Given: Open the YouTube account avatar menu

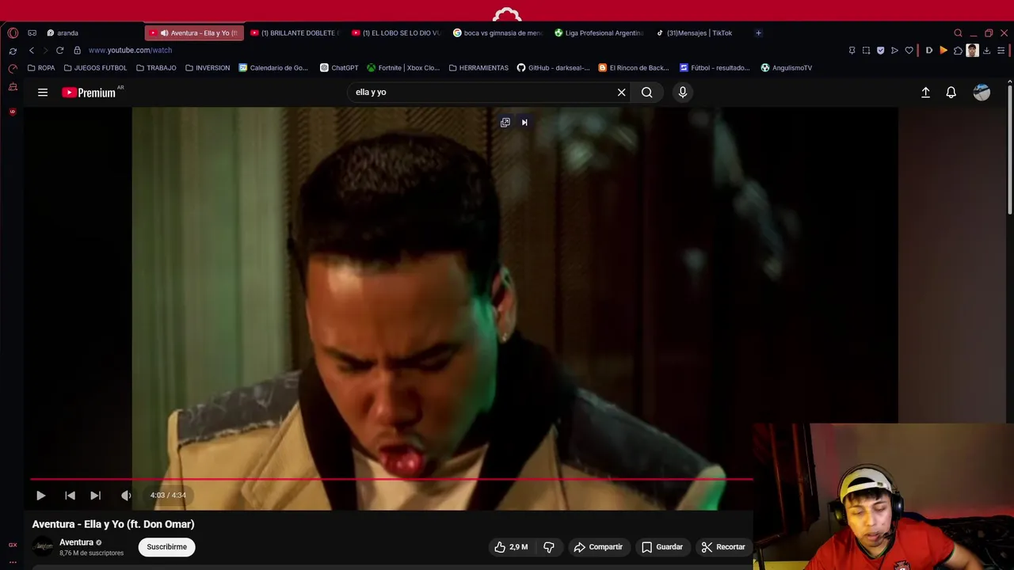Looking at the screenshot, I should tap(982, 93).
